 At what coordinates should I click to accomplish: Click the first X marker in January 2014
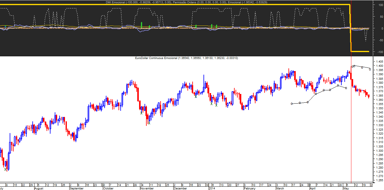tap(212, 104)
